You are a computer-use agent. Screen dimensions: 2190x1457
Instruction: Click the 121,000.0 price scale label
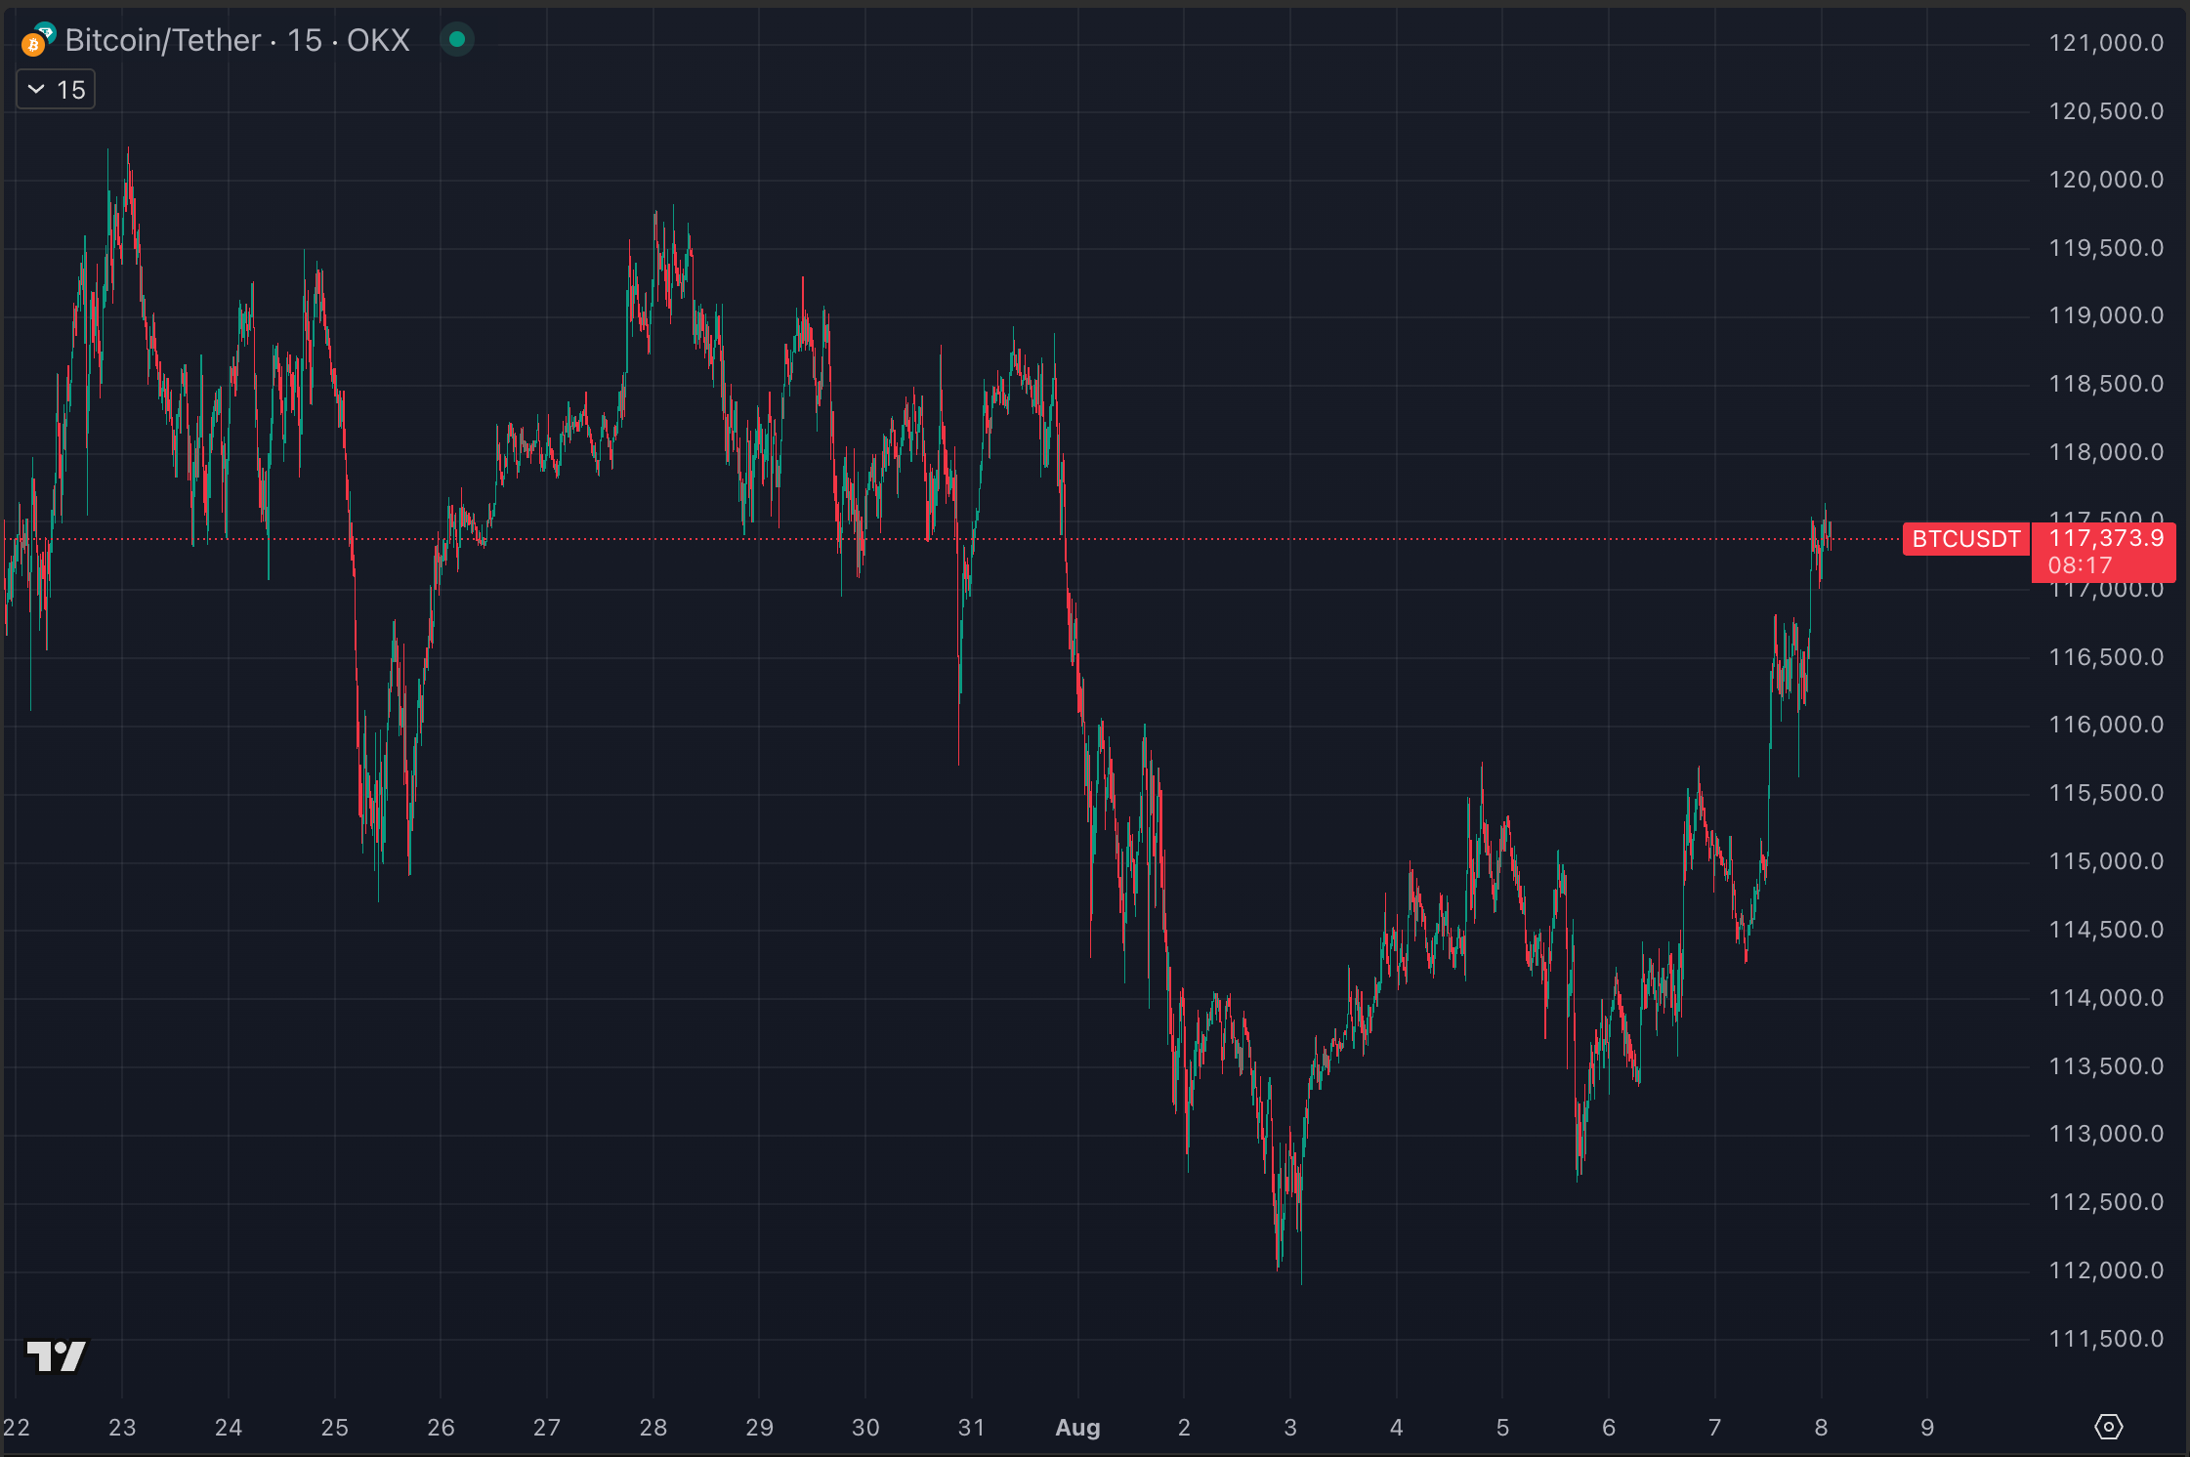(2105, 43)
